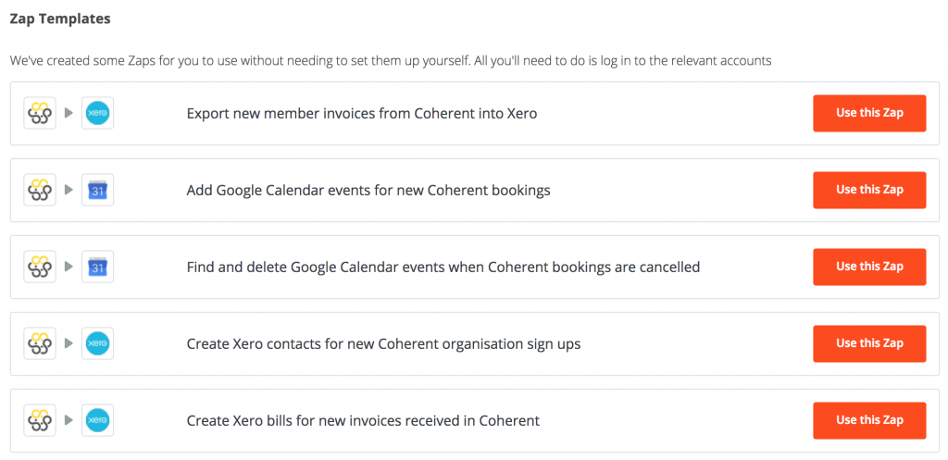Click Coherent icon in Create Xero contacts row
Image resolution: width=948 pixels, height=460 pixels.
pos(40,343)
